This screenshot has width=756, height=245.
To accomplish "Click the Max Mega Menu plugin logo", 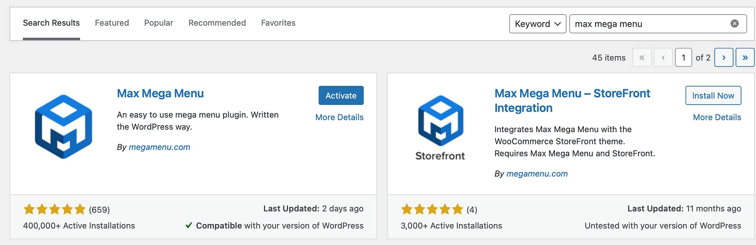I will coord(63,127).
